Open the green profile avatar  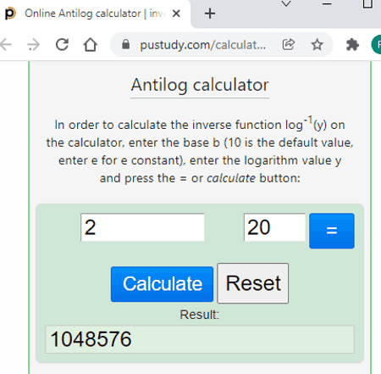point(376,44)
